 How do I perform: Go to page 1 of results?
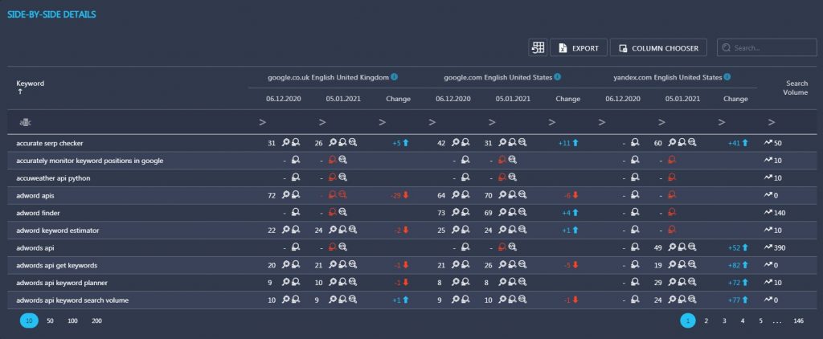(688, 321)
